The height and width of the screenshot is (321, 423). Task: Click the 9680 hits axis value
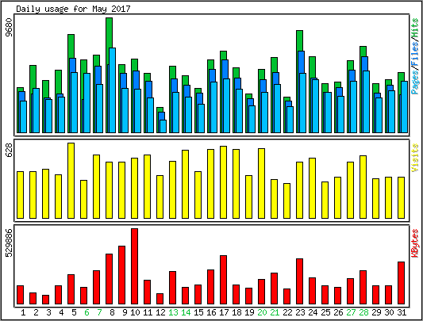[10, 27]
